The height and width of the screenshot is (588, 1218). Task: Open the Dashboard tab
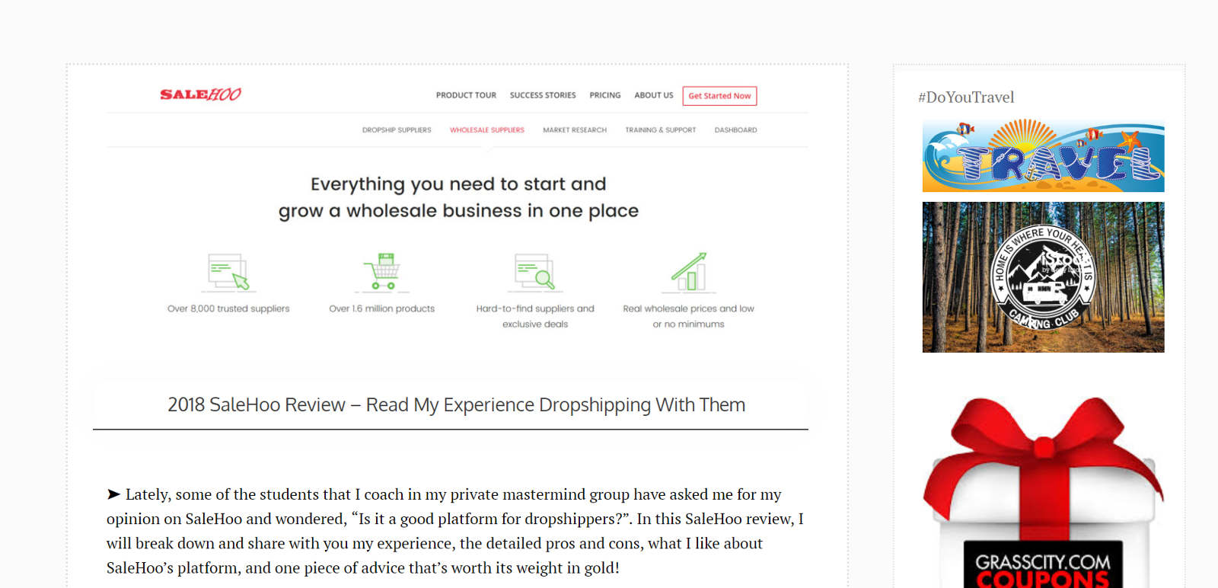point(735,130)
